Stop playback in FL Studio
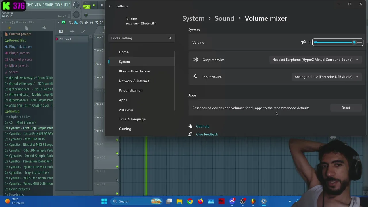Viewport: 368px width, 207px height. click(x=101, y=5)
